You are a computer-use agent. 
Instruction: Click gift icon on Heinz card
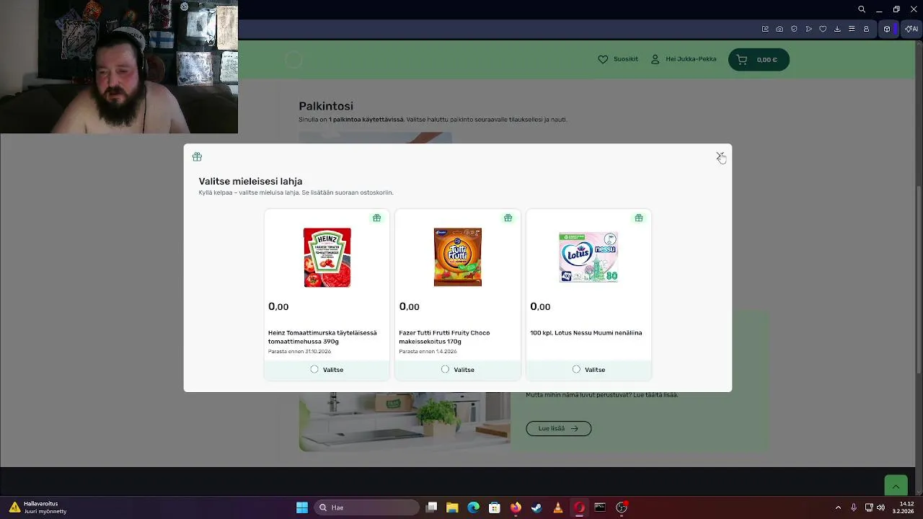pos(376,218)
